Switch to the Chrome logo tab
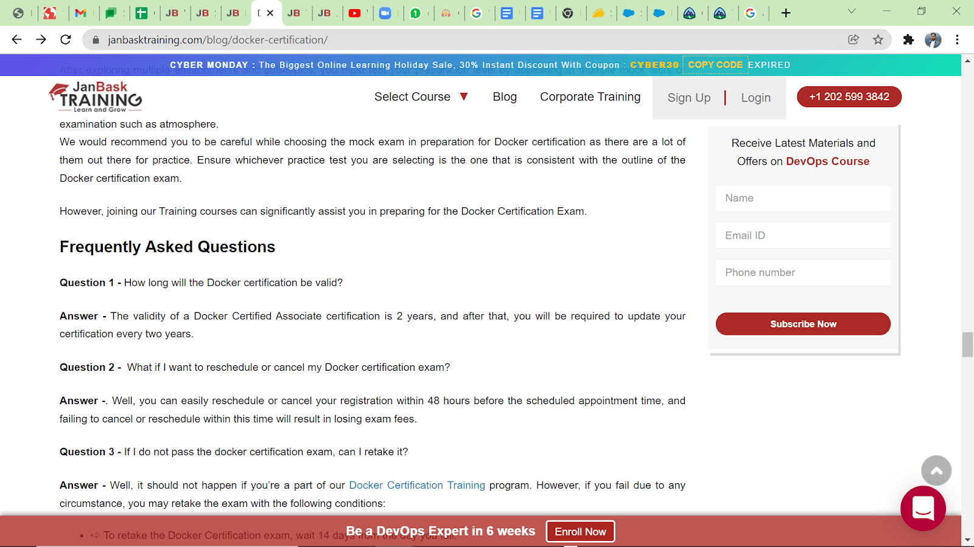 (567, 13)
